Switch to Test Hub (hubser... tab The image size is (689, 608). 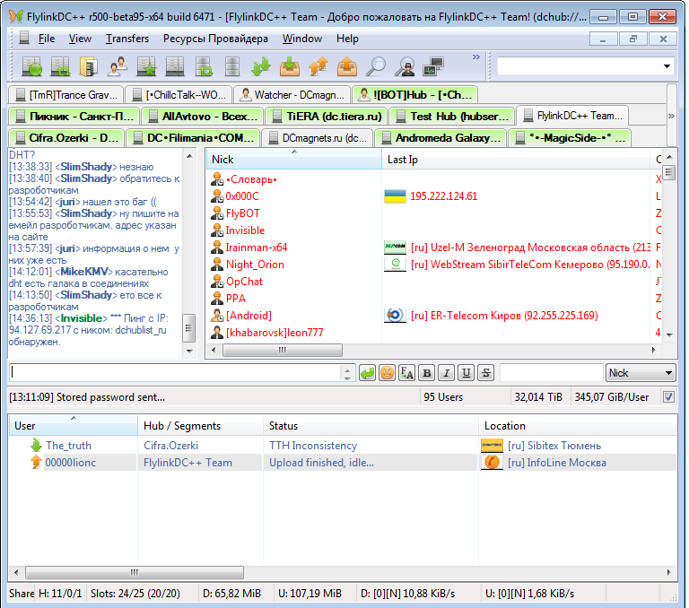click(x=452, y=116)
